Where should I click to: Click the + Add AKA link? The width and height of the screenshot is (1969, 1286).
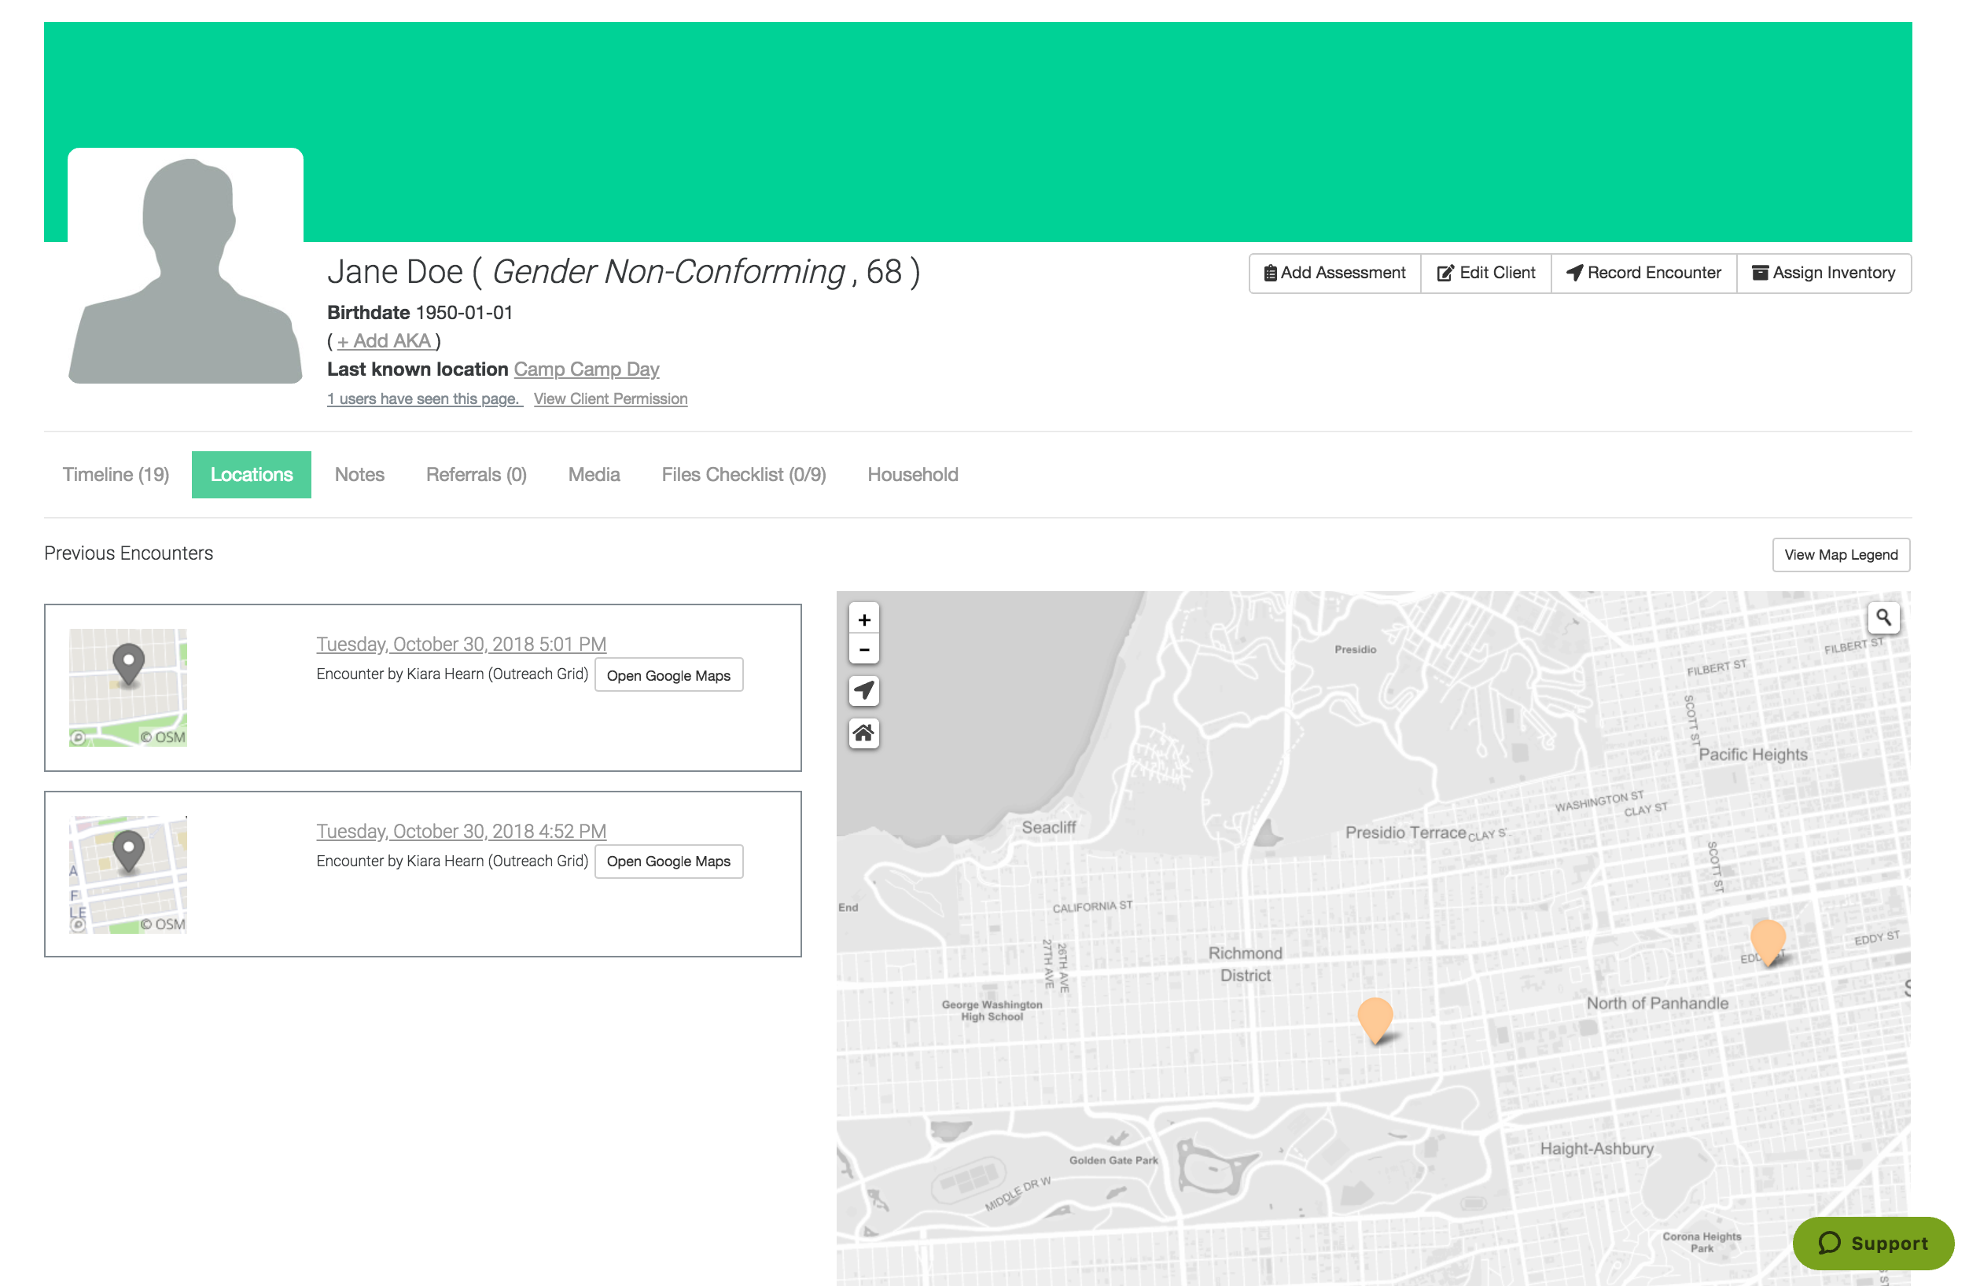point(385,340)
